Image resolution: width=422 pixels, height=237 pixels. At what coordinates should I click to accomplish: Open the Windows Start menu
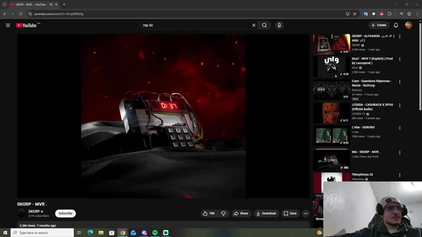(5, 233)
